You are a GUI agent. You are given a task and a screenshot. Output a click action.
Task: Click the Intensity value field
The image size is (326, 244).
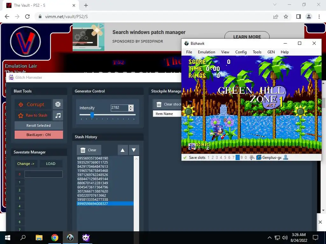pyautogui.click(x=119, y=108)
